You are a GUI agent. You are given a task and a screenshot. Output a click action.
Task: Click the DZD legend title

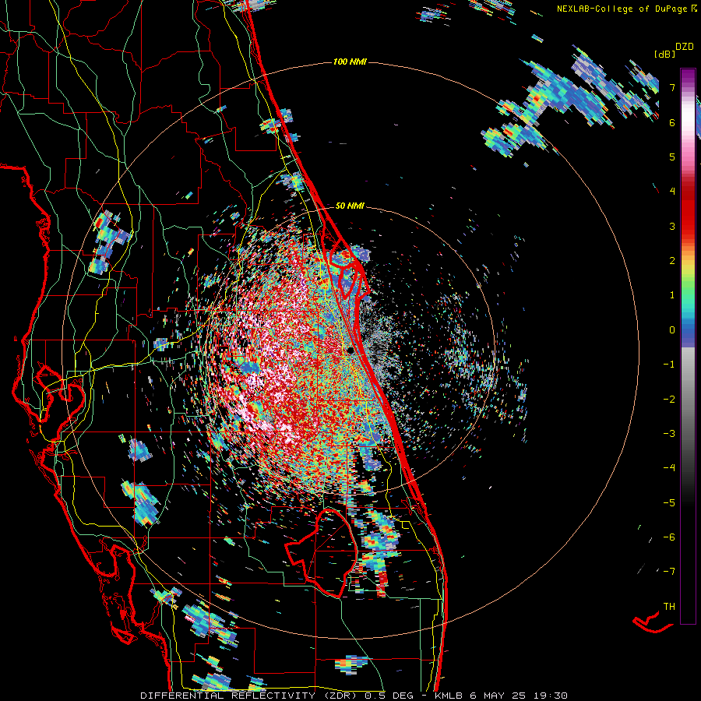pyautogui.click(x=685, y=47)
